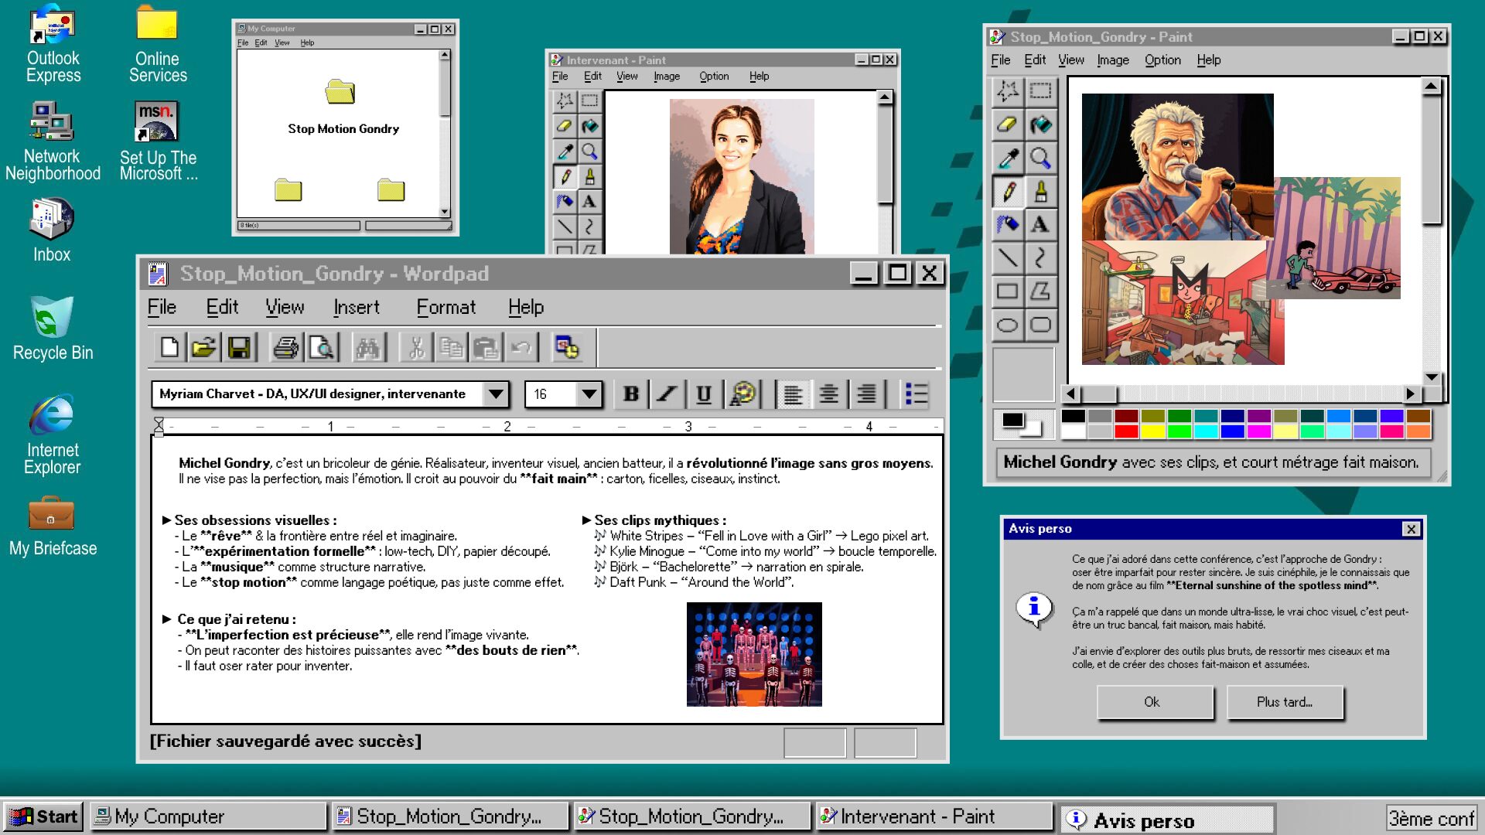Click the New document icon in Wordpad toolbar

click(x=169, y=348)
